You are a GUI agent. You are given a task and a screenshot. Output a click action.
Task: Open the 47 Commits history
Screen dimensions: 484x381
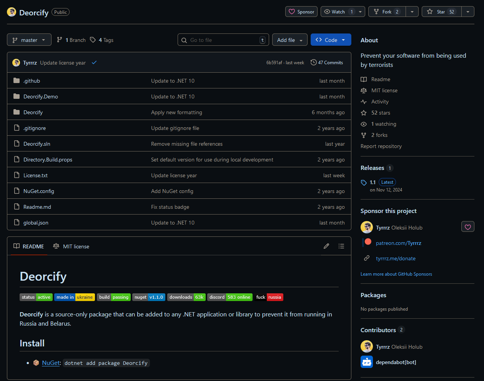click(x=327, y=62)
